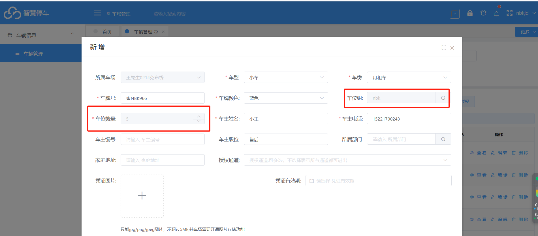Viewport: 538px width, 236px height.
Task: Select the 车辆管理 tab
Action: point(145,31)
